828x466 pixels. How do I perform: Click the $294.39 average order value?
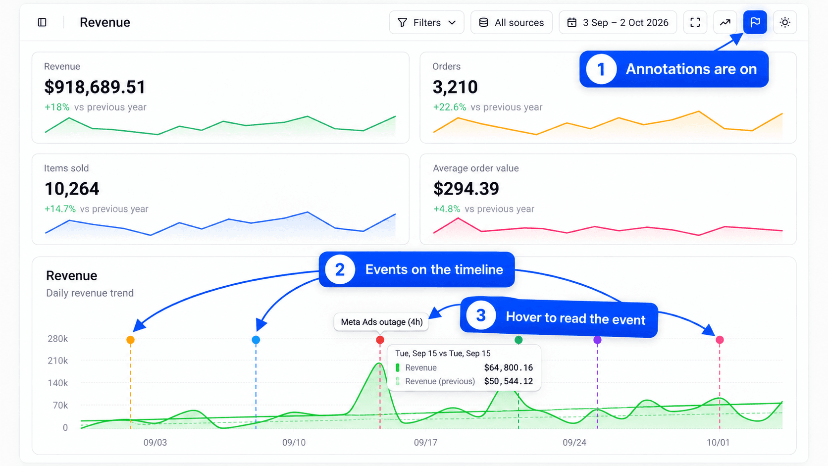[466, 189]
